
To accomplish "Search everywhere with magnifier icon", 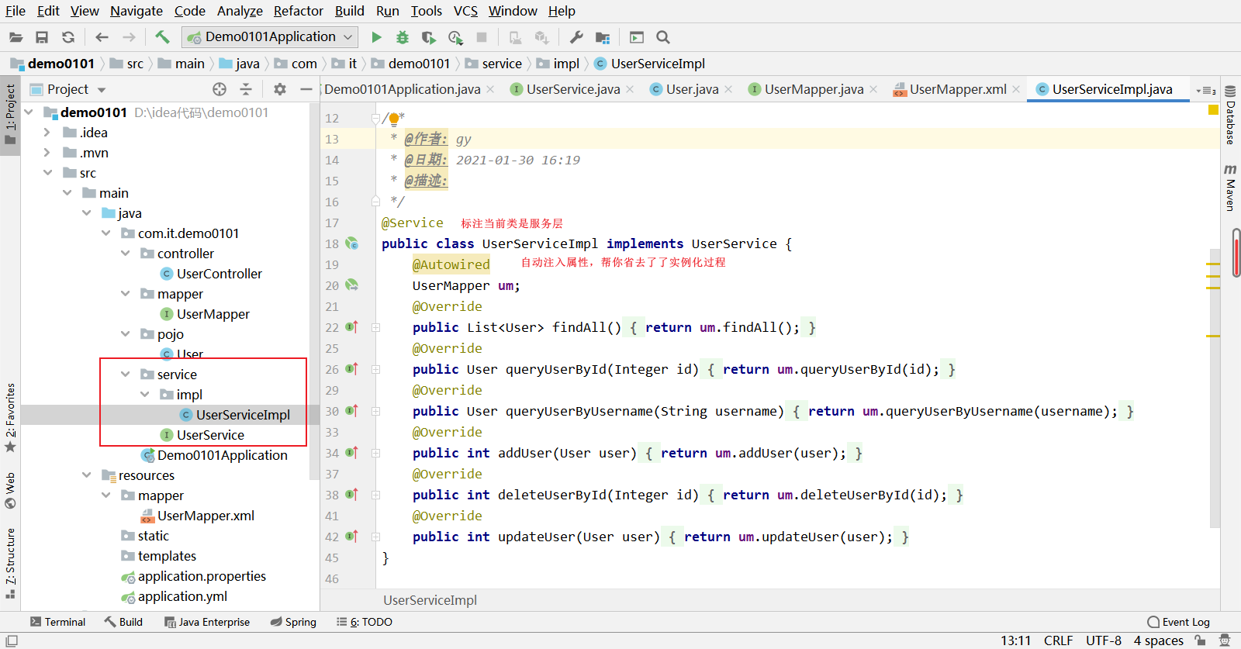I will [662, 37].
